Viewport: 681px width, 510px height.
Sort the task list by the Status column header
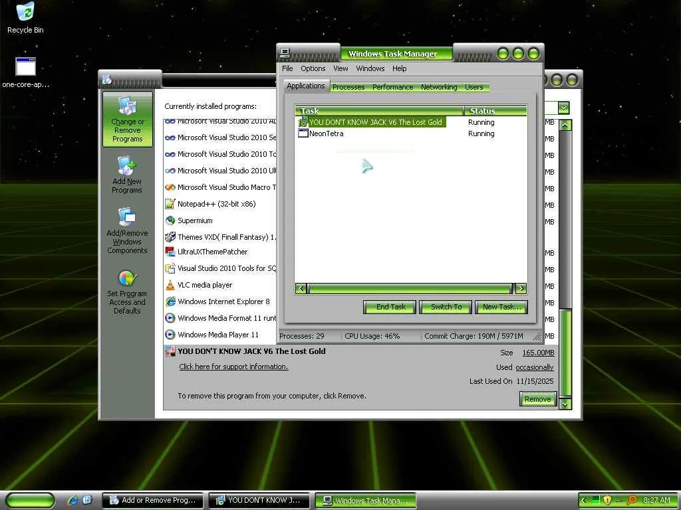[495, 111]
